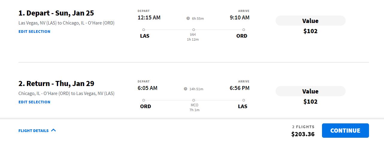Edit selection for the Jan 29 return
This screenshot has width=384, height=141.
tap(34, 102)
